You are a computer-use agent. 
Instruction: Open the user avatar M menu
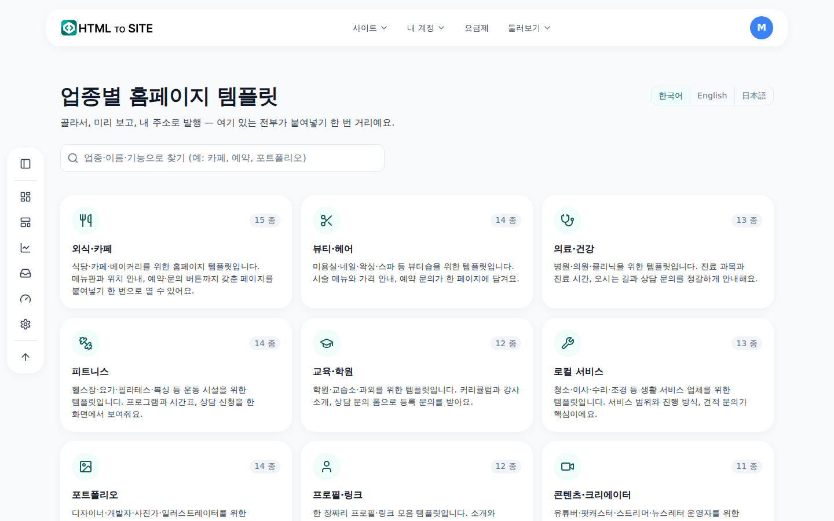pos(761,28)
